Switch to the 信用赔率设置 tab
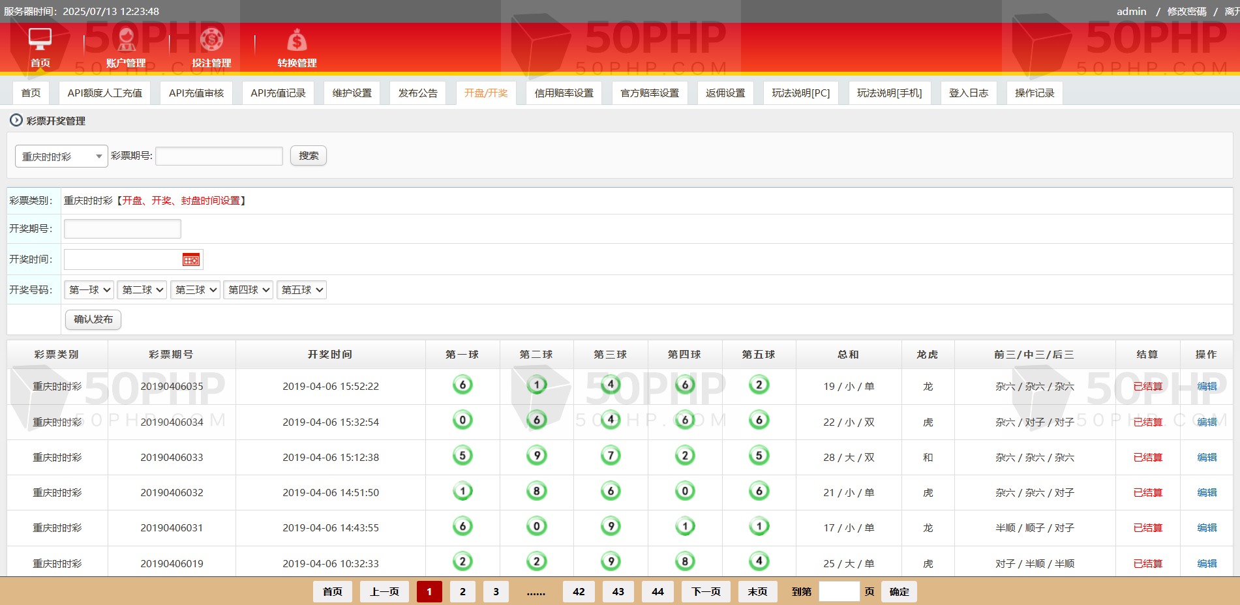 (564, 93)
